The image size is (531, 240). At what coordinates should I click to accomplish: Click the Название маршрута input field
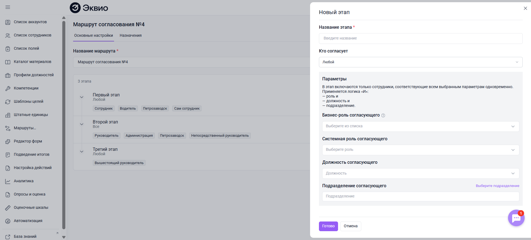(x=192, y=62)
